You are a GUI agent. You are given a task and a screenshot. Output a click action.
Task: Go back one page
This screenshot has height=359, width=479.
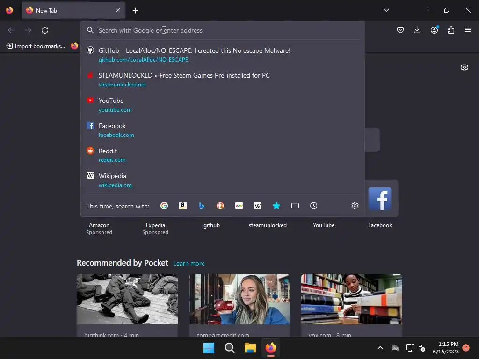tap(11, 30)
